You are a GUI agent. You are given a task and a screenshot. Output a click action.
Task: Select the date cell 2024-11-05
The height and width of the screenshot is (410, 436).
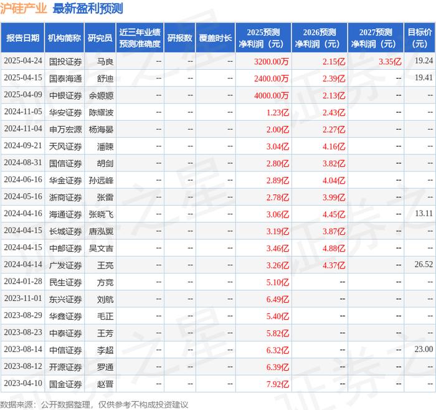[x=23, y=112]
